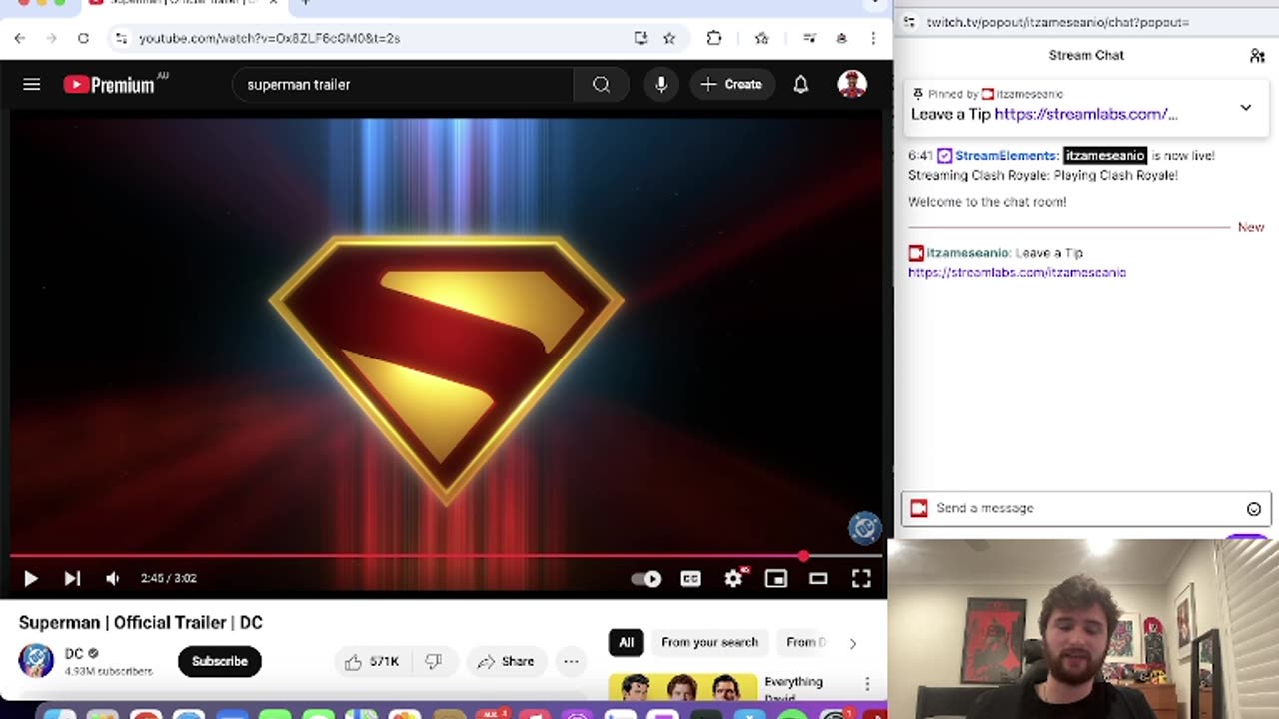Switch to miniplayer mode
The image size is (1279, 719).
click(776, 579)
